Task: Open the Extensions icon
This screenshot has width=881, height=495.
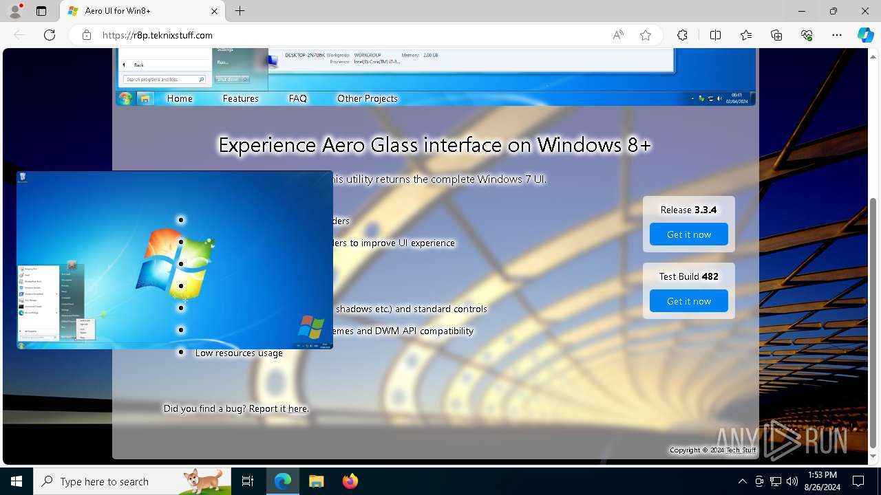Action: coord(682,35)
